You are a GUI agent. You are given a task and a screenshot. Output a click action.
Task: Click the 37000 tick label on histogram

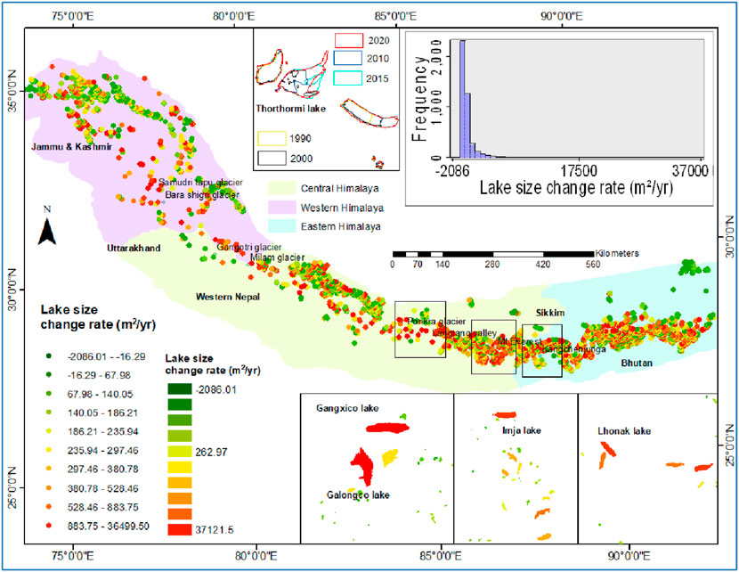pyautogui.click(x=691, y=171)
